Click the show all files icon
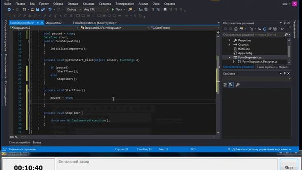 pyautogui.click(x=275, y=29)
